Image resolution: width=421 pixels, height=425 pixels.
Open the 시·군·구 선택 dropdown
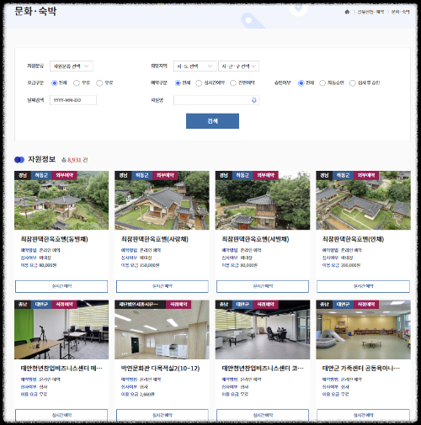pos(238,66)
